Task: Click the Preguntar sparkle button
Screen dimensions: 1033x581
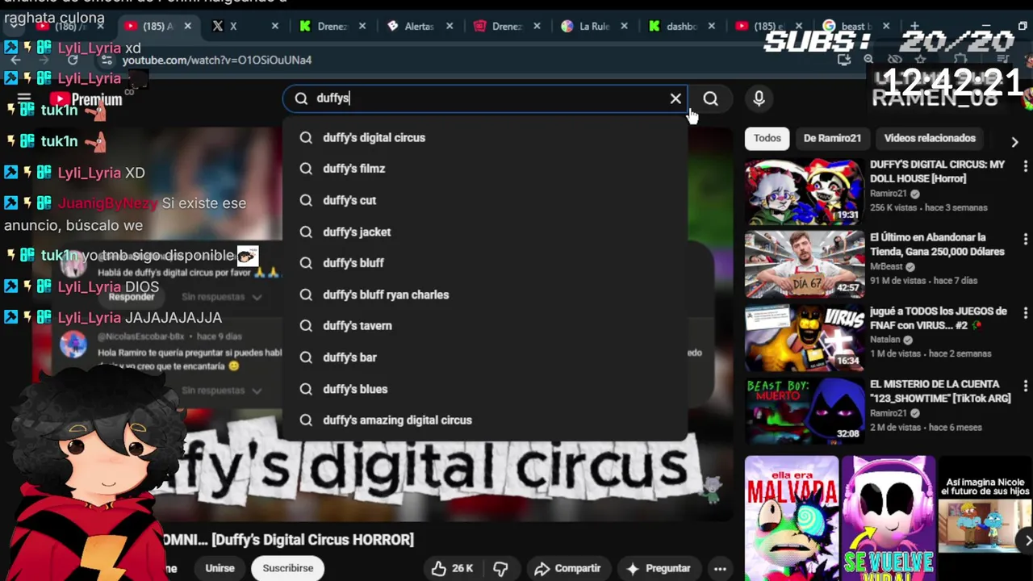Action: pyautogui.click(x=659, y=568)
